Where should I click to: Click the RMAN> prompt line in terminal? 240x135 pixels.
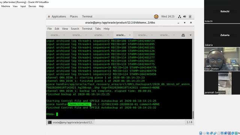coord(52,114)
